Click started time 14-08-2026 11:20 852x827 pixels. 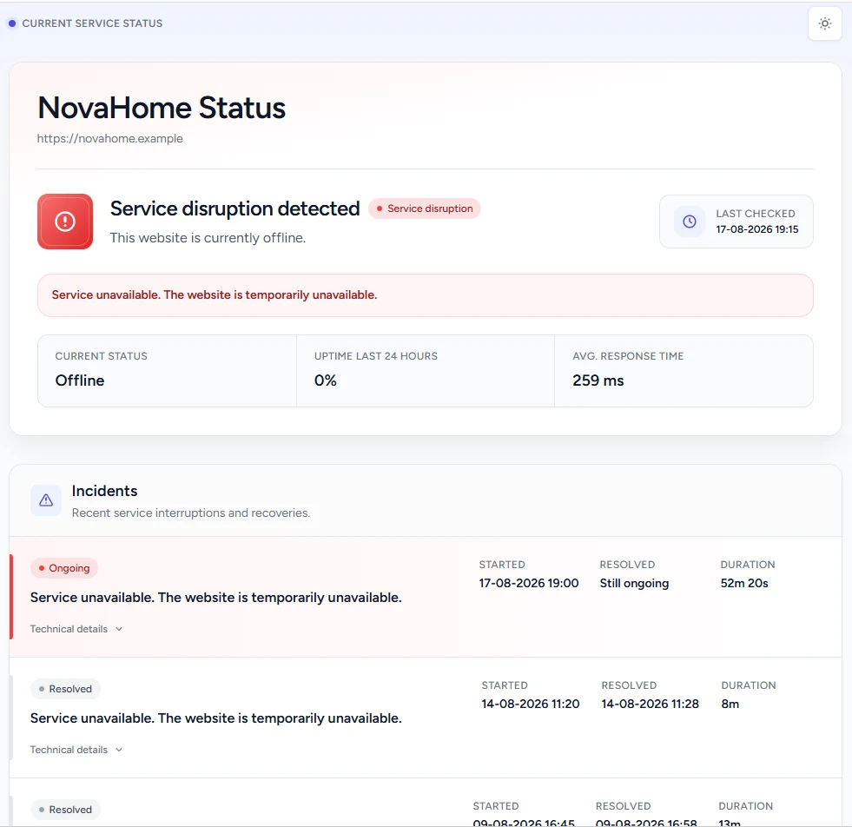point(531,704)
